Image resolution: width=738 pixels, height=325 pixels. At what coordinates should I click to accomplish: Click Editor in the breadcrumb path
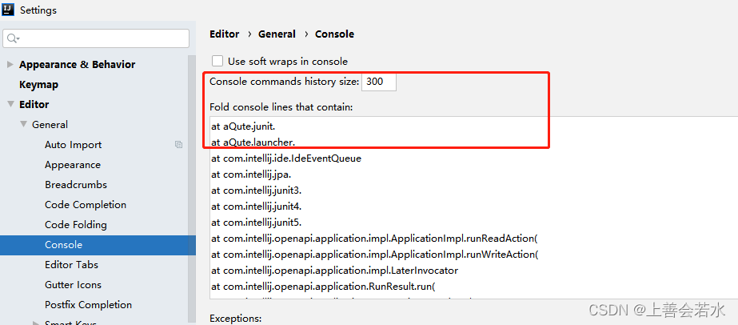225,34
